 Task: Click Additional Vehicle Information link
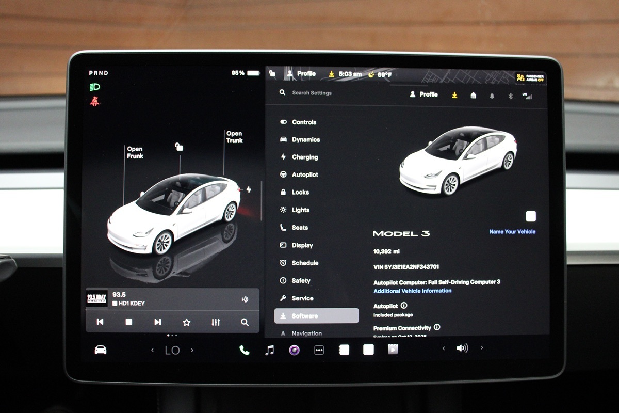pyautogui.click(x=412, y=291)
